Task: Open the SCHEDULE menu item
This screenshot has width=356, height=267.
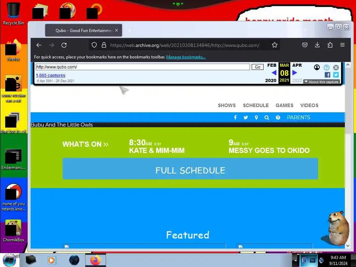Action: click(x=256, y=105)
